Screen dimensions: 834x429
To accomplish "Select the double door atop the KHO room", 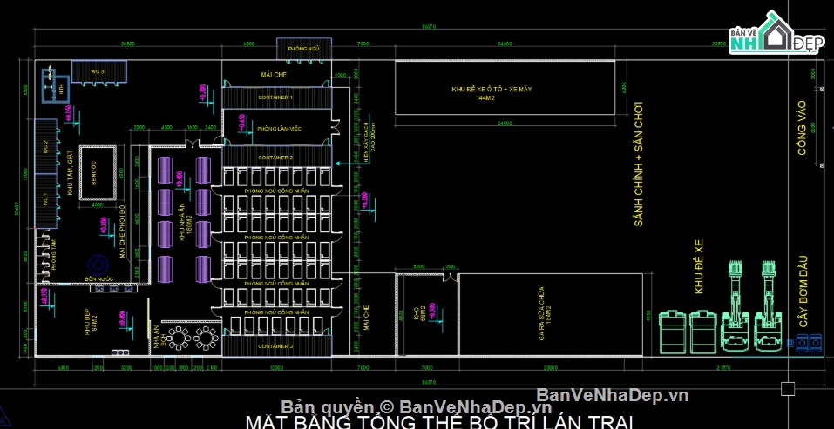I will pos(451,277).
